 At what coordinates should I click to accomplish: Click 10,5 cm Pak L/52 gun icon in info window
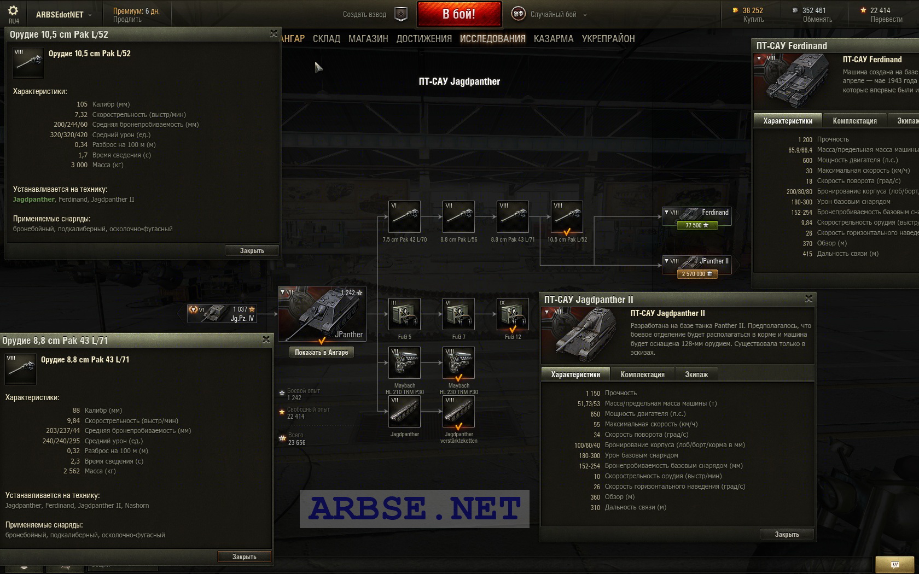tap(28, 63)
